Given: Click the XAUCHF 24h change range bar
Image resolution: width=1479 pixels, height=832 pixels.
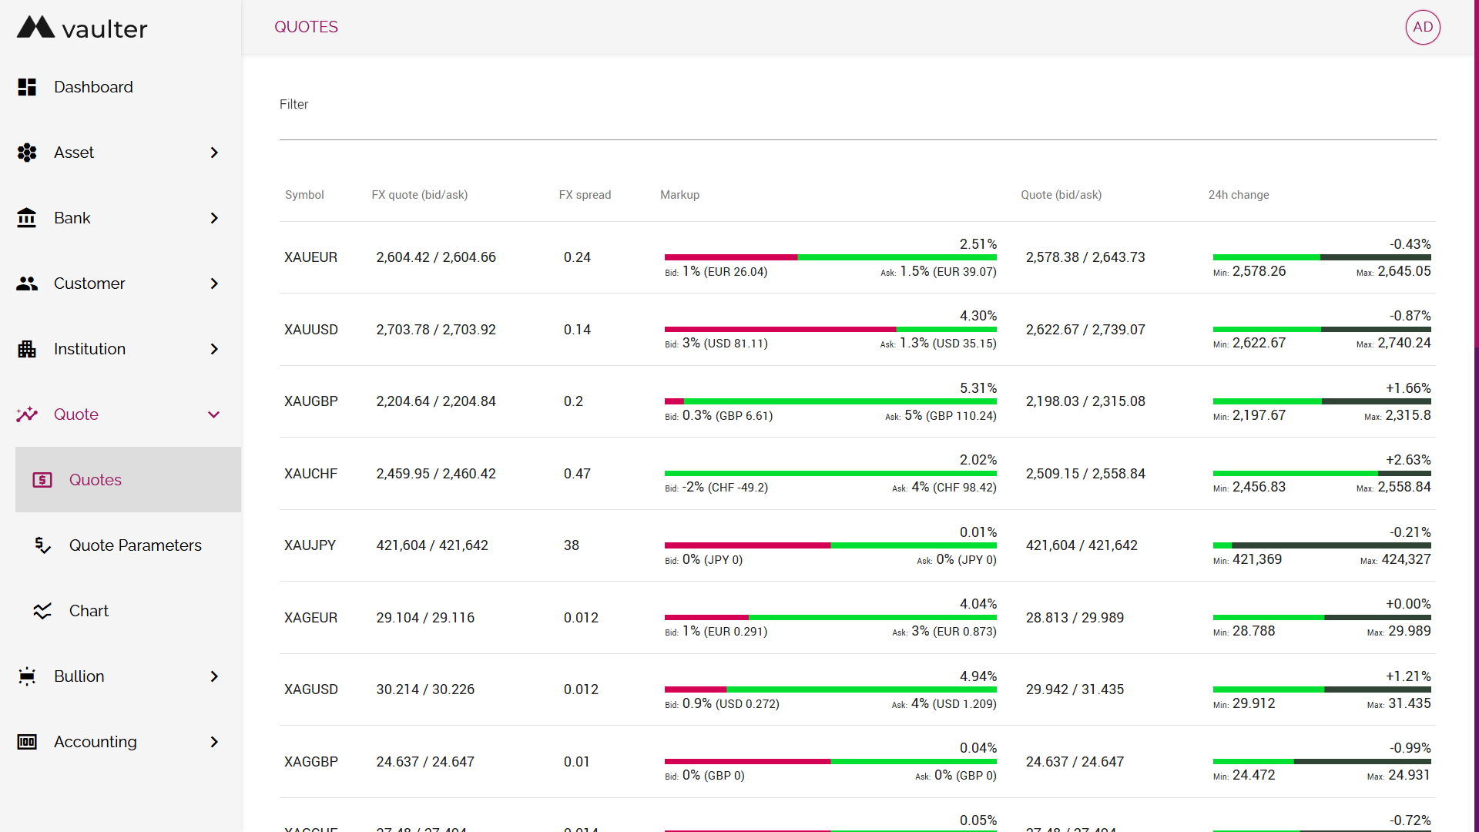Looking at the screenshot, I should click(x=1322, y=473).
